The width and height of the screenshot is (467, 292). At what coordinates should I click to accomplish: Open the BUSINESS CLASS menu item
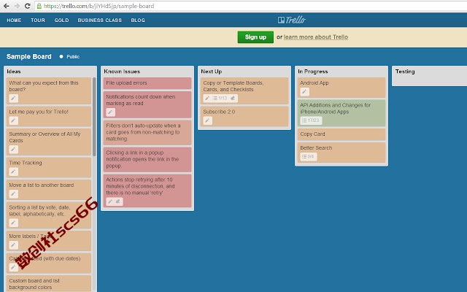click(x=100, y=20)
